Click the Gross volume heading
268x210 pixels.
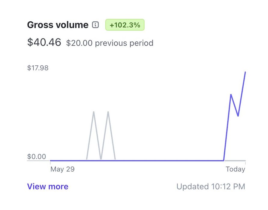[58, 25]
